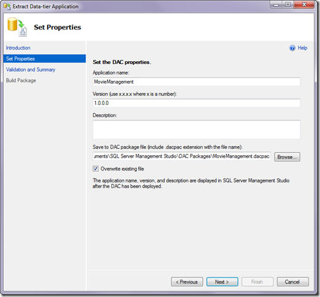Uncheck Overwrite existing file checkbox
The height and width of the screenshot is (297, 320).
pos(96,169)
